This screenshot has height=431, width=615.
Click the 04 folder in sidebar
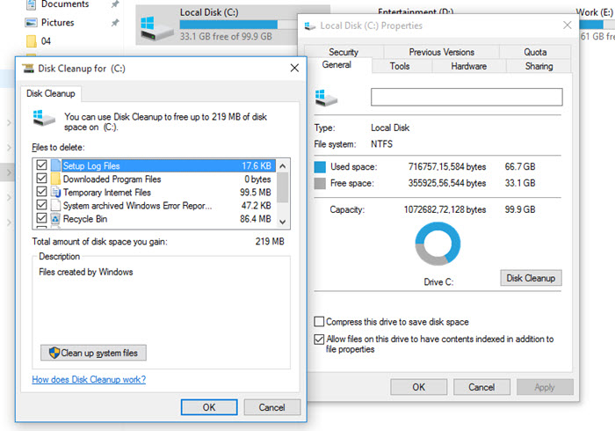46,40
